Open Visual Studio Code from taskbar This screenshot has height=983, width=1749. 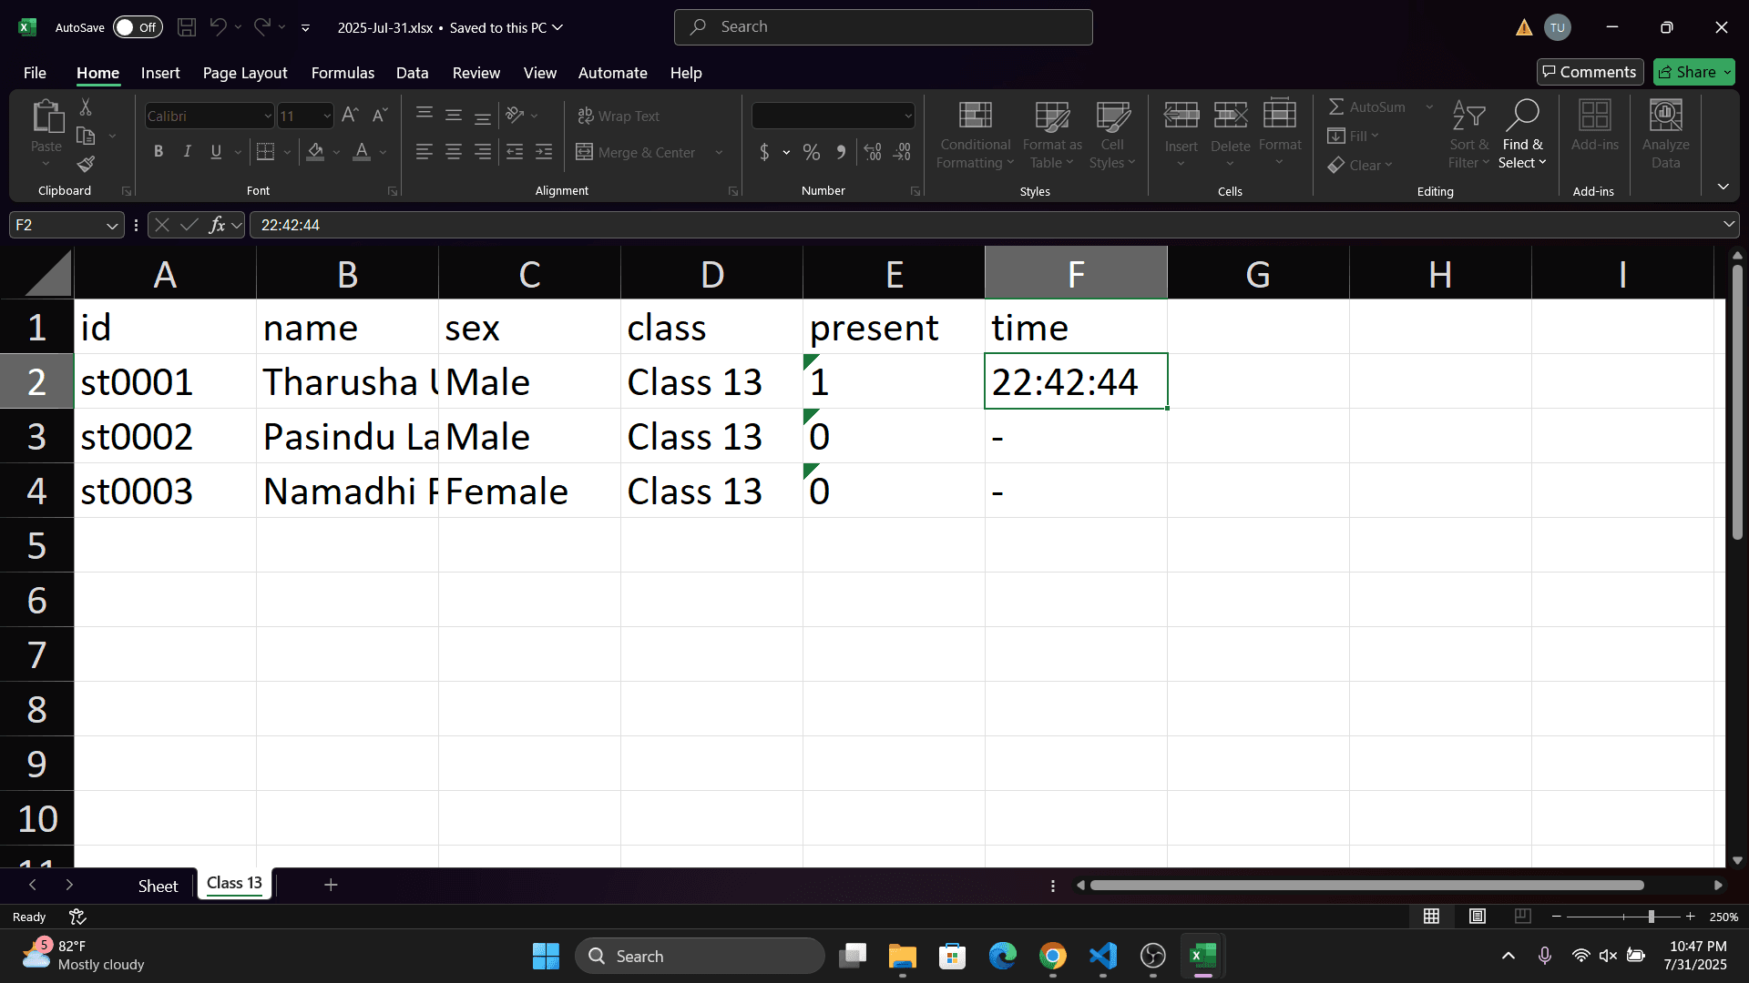click(1102, 956)
